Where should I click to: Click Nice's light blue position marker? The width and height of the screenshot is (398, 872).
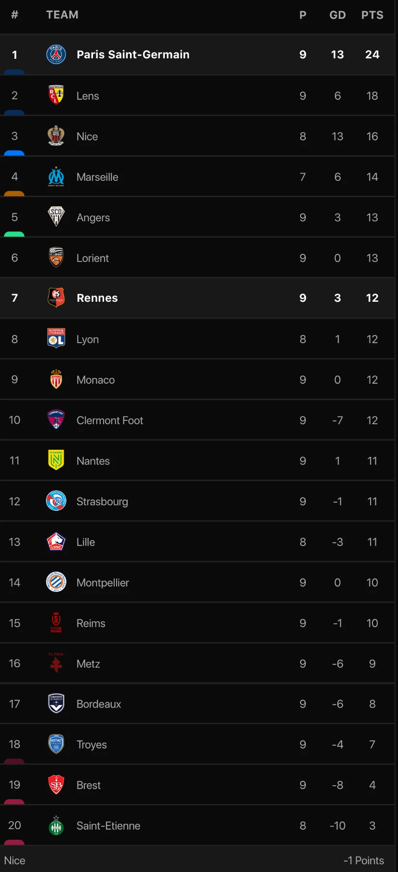coord(14,153)
